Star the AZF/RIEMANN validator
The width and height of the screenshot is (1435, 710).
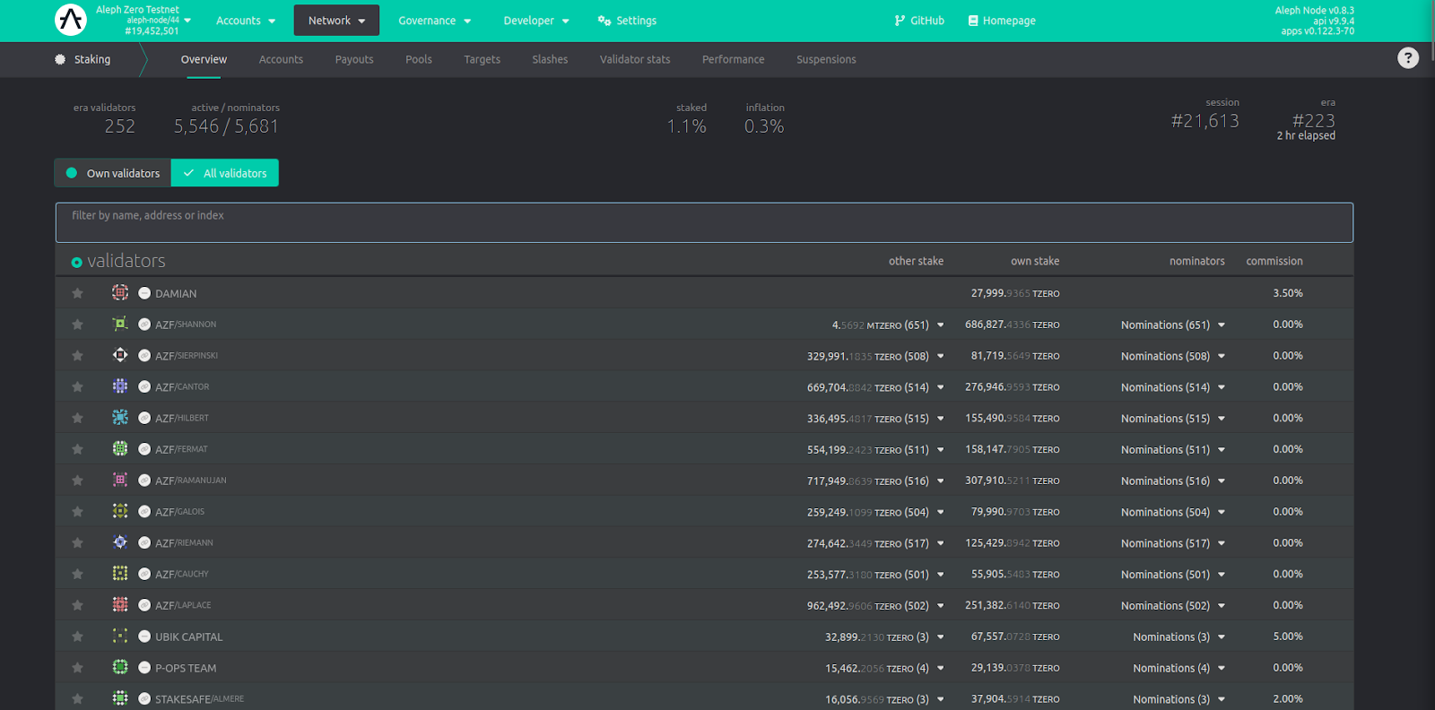point(78,543)
